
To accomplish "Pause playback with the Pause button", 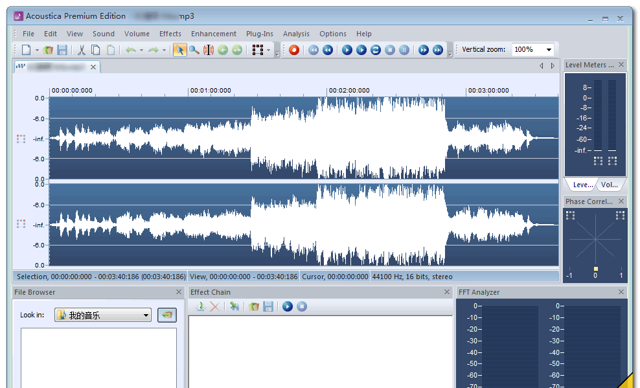I will coord(404,50).
